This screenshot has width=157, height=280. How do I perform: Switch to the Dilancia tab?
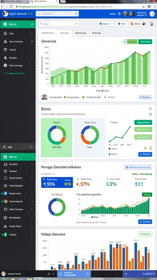(96, 33)
